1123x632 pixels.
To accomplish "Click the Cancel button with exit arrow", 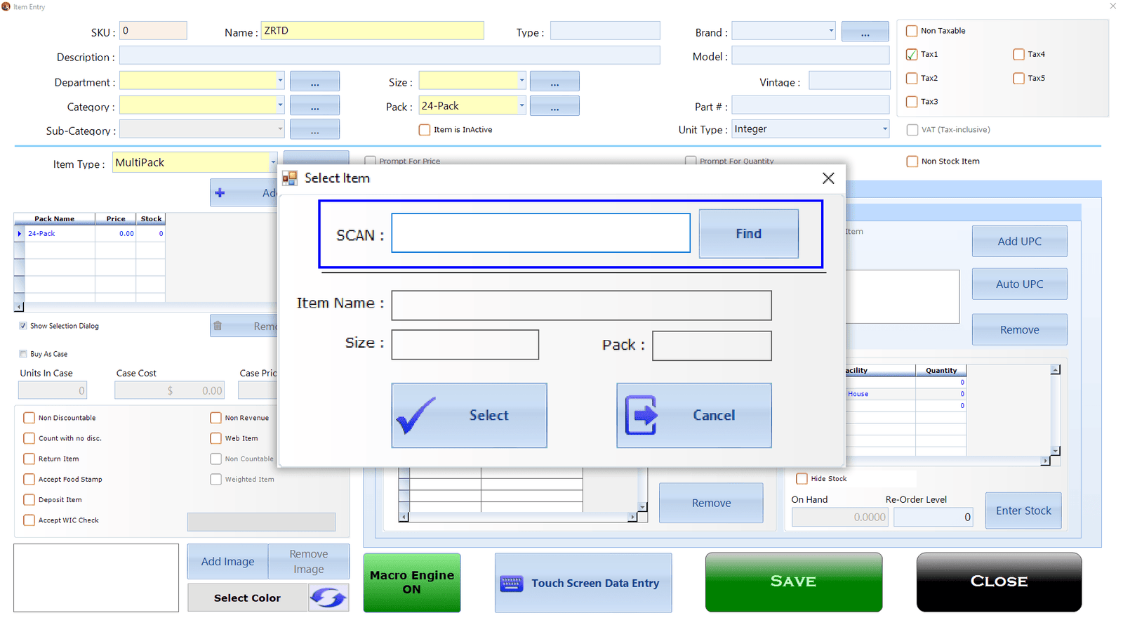I will [x=694, y=415].
